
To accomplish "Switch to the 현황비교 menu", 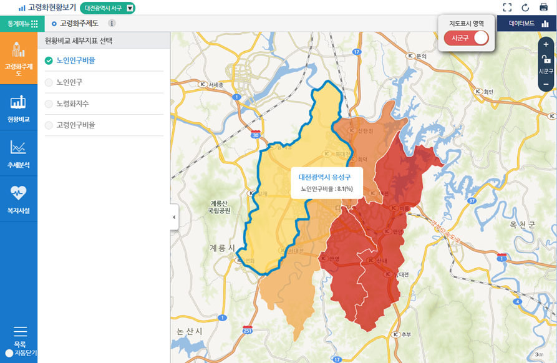I will coord(19,107).
